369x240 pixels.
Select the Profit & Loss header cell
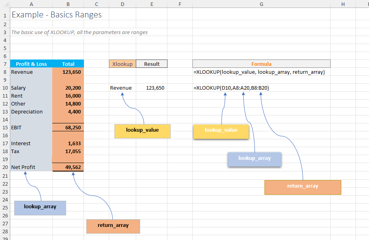pos(31,64)
